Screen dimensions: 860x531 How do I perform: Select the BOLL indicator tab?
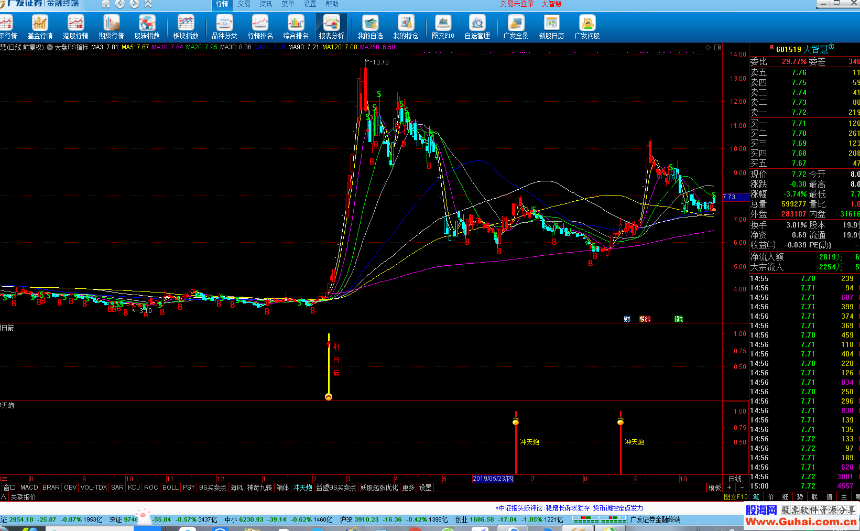point(170,487)
